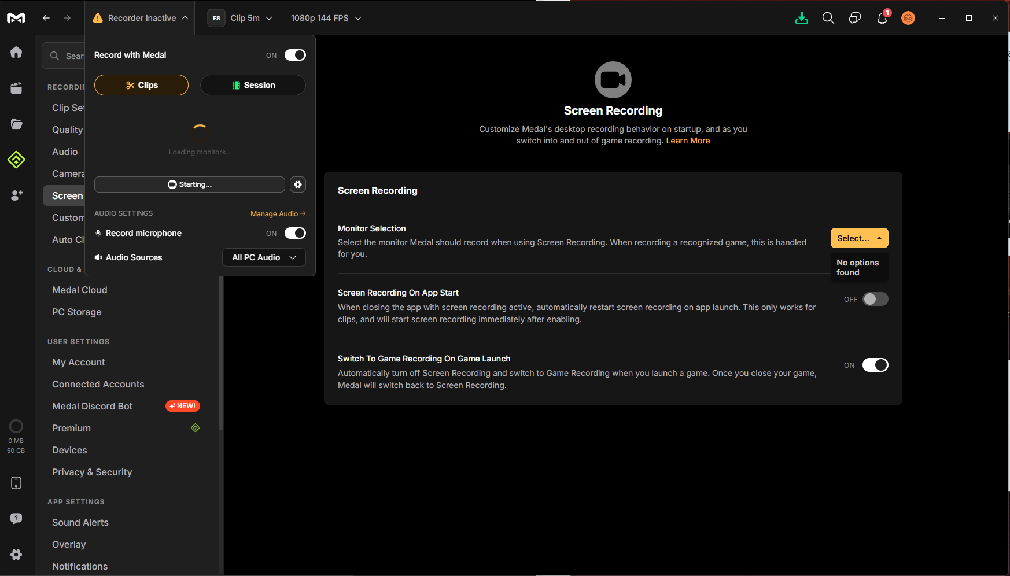Click the Starting... recorder button
The image size is (1010, 576).
coord(190,184)
